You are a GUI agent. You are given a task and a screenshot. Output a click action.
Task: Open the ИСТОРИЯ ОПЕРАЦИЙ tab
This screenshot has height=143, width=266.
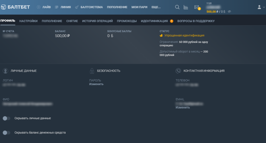point(97,21)
